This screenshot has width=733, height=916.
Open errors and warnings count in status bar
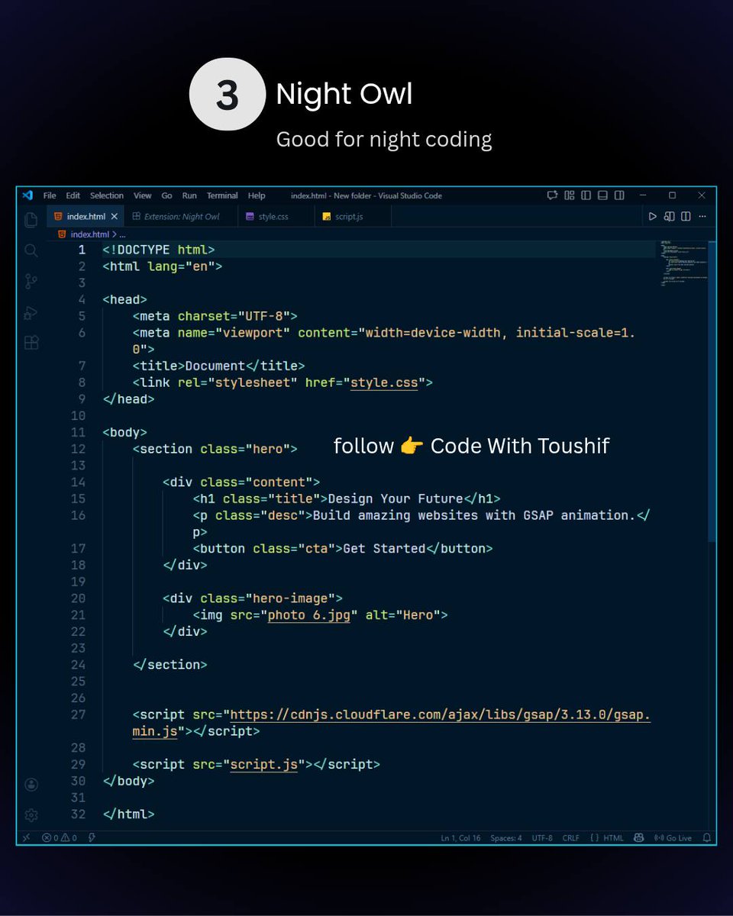pos(60,837)
